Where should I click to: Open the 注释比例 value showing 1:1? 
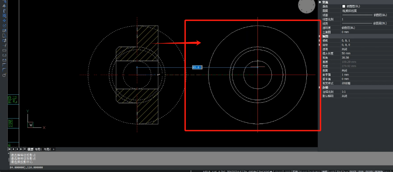367,92
